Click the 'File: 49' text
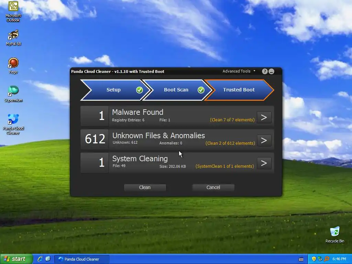 [x=119, y=166]
